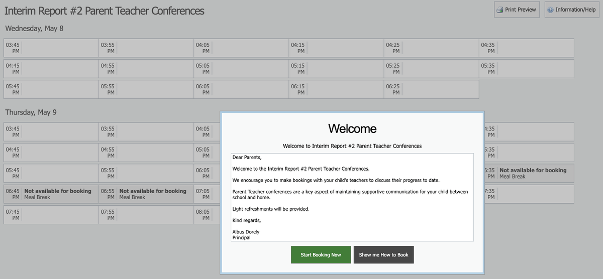Click the printer icon in Print Preview
603x279 pixels.
(499, 10)
